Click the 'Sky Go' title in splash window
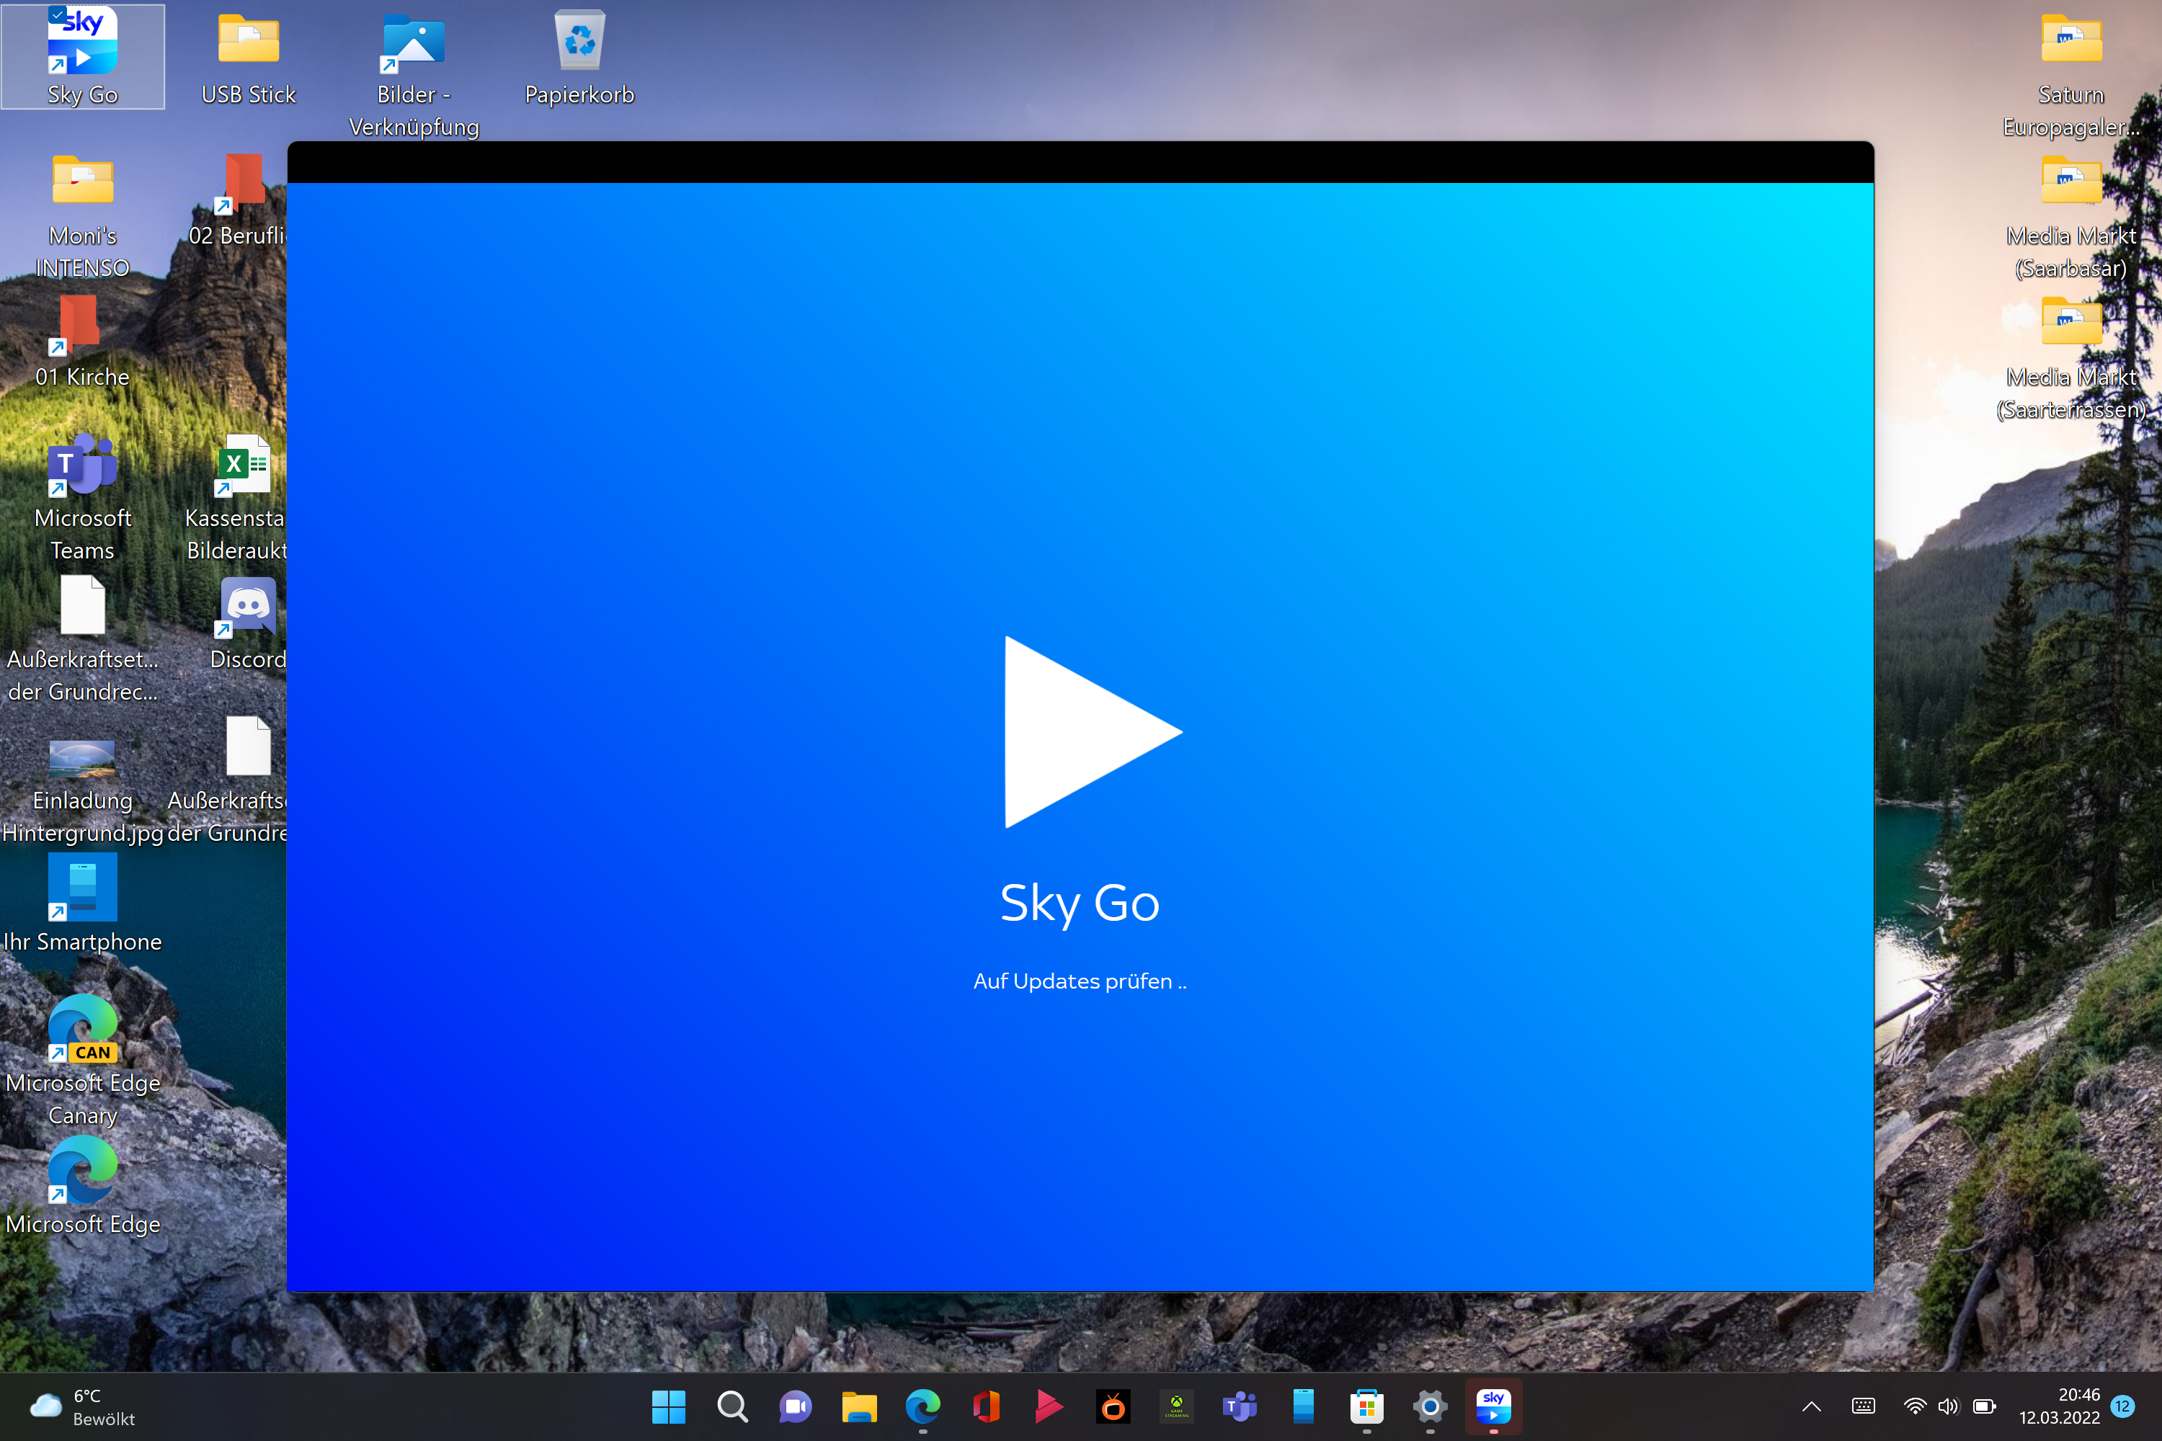 1079,903
